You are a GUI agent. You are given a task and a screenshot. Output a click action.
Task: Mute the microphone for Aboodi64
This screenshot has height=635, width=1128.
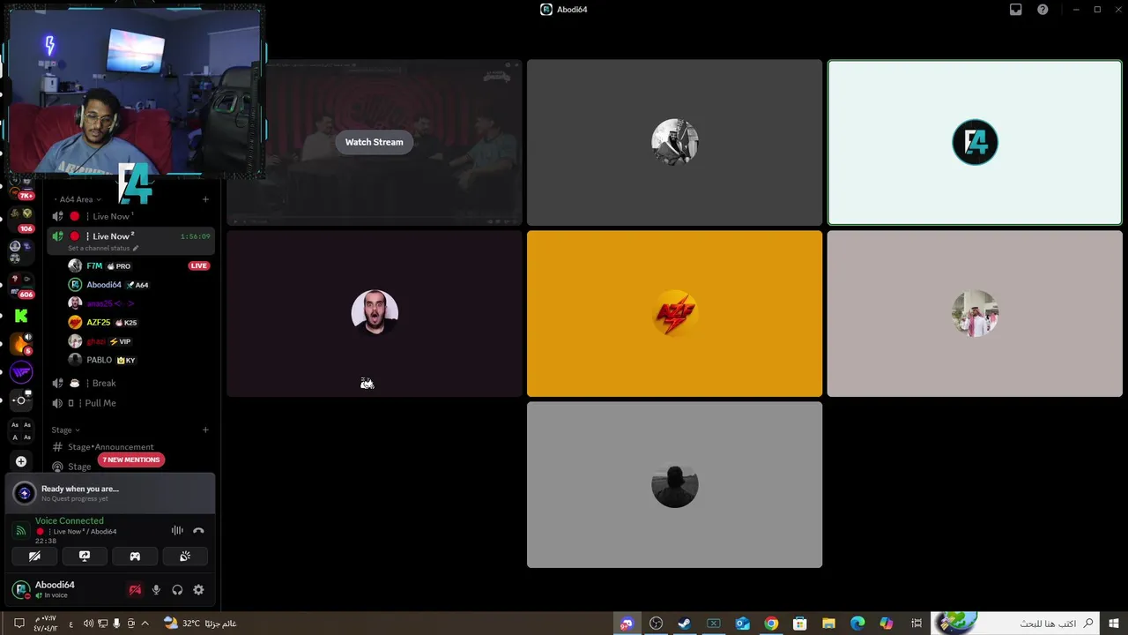point(156,590)
